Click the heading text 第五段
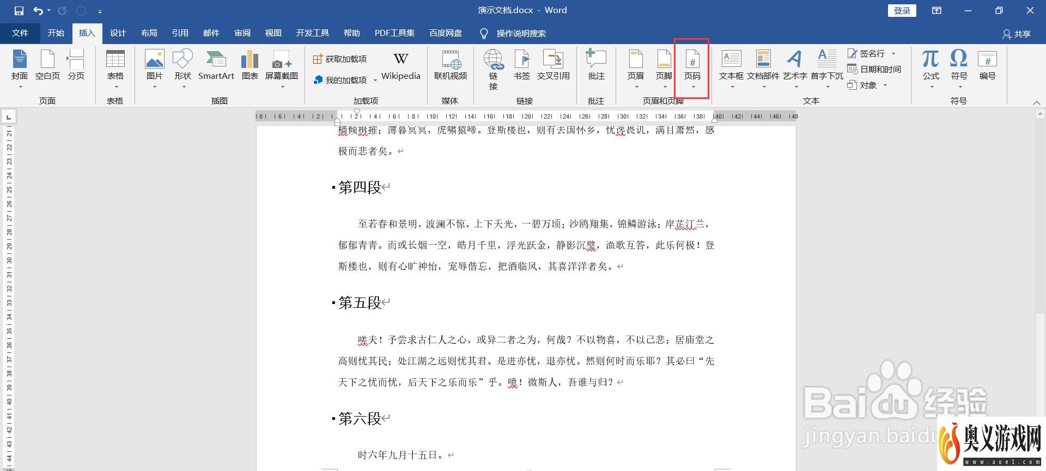 pos(360,303)
